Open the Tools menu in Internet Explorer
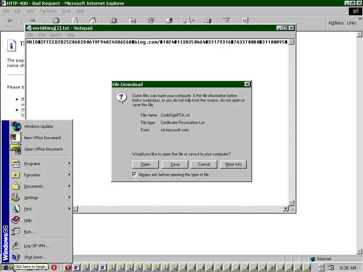Screen dimensions: 363x272 point(66,11)
